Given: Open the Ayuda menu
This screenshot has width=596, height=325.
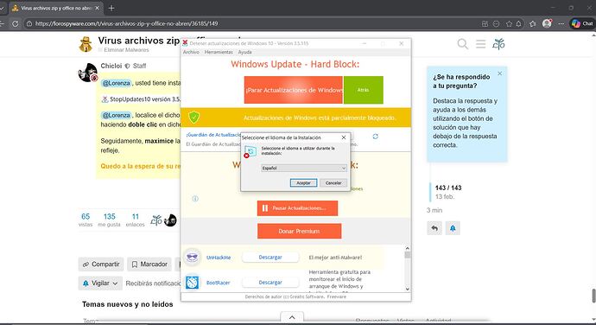Looking at the screenshot, I should [244, 52].
